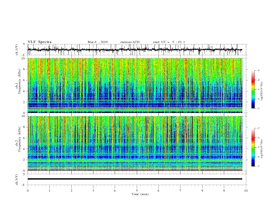Click the "6" minute tick on time axis

(x=158, y=191)
